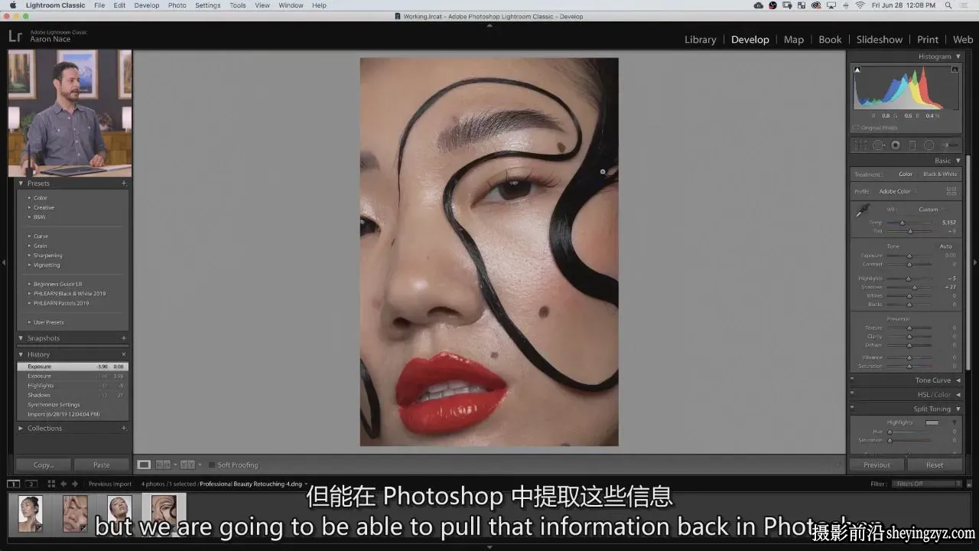Open the Photo menu
Viewport: 979px width, 551px height.
tap(177, 5)
